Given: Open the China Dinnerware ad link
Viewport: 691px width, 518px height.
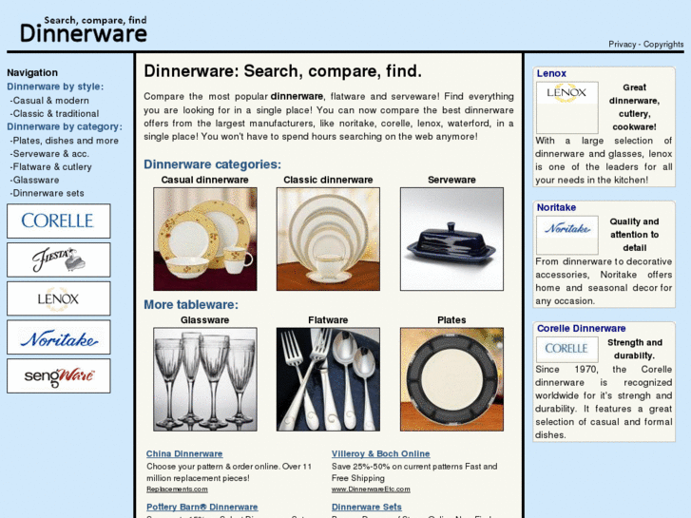Looking at the screenshot, I should 184,453.
